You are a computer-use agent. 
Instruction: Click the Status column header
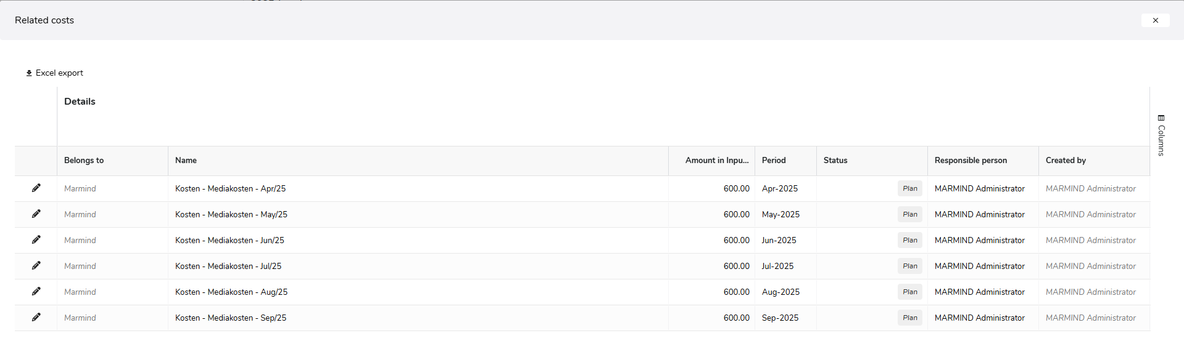pyautogui.click(x=835, y=161)
